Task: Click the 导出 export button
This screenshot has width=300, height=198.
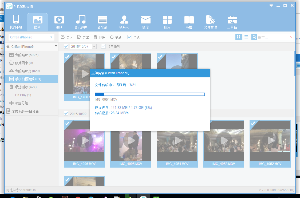Action: coord(83,37)
